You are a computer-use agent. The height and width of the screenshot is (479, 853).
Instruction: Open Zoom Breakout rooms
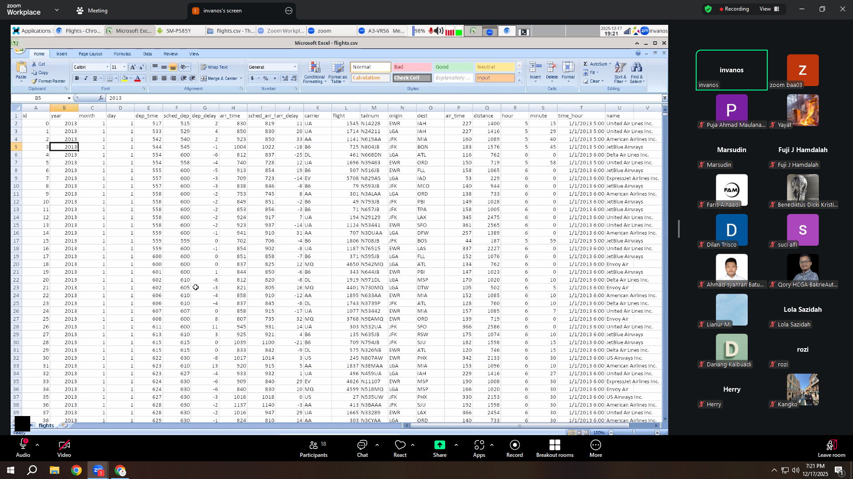555,448
